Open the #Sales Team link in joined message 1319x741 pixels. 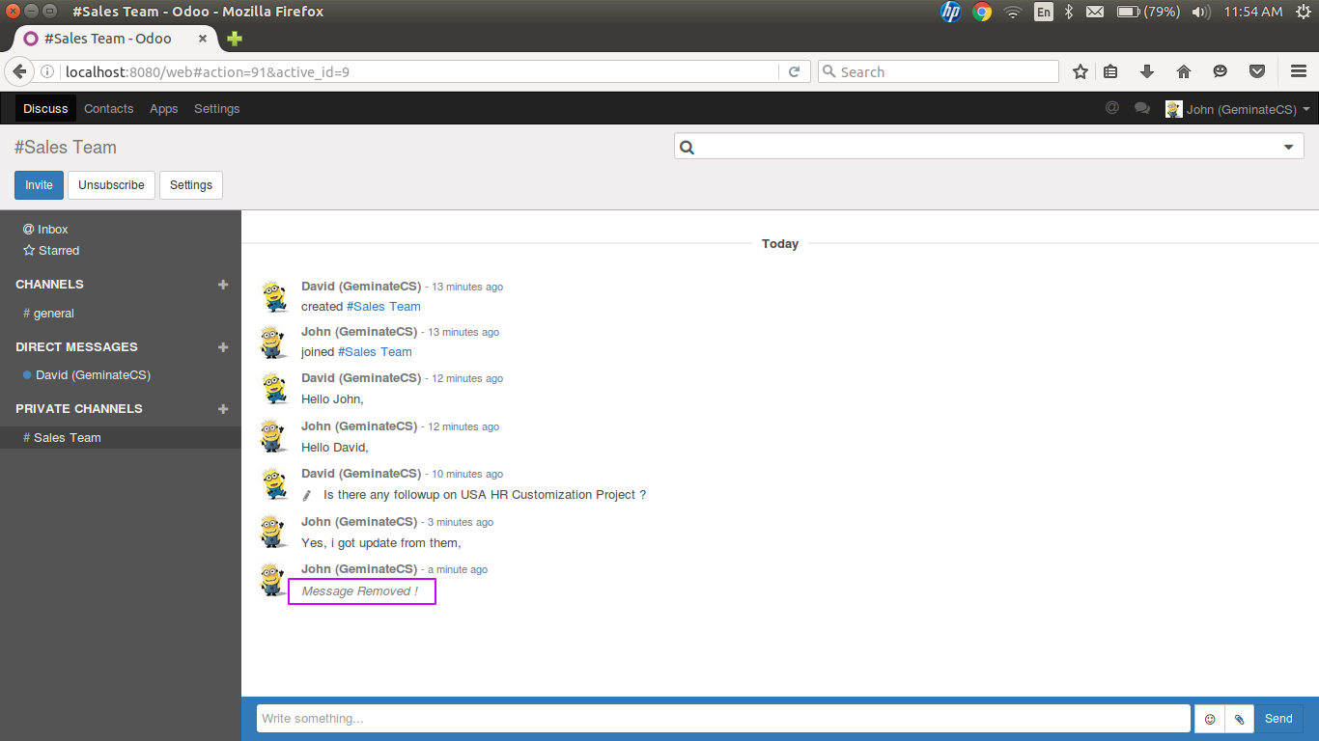[375, 352]
